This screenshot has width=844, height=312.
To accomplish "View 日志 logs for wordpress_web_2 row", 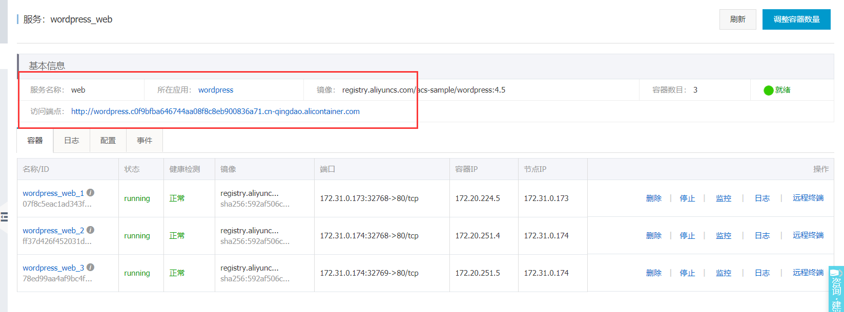I will (x=762, y=236).
